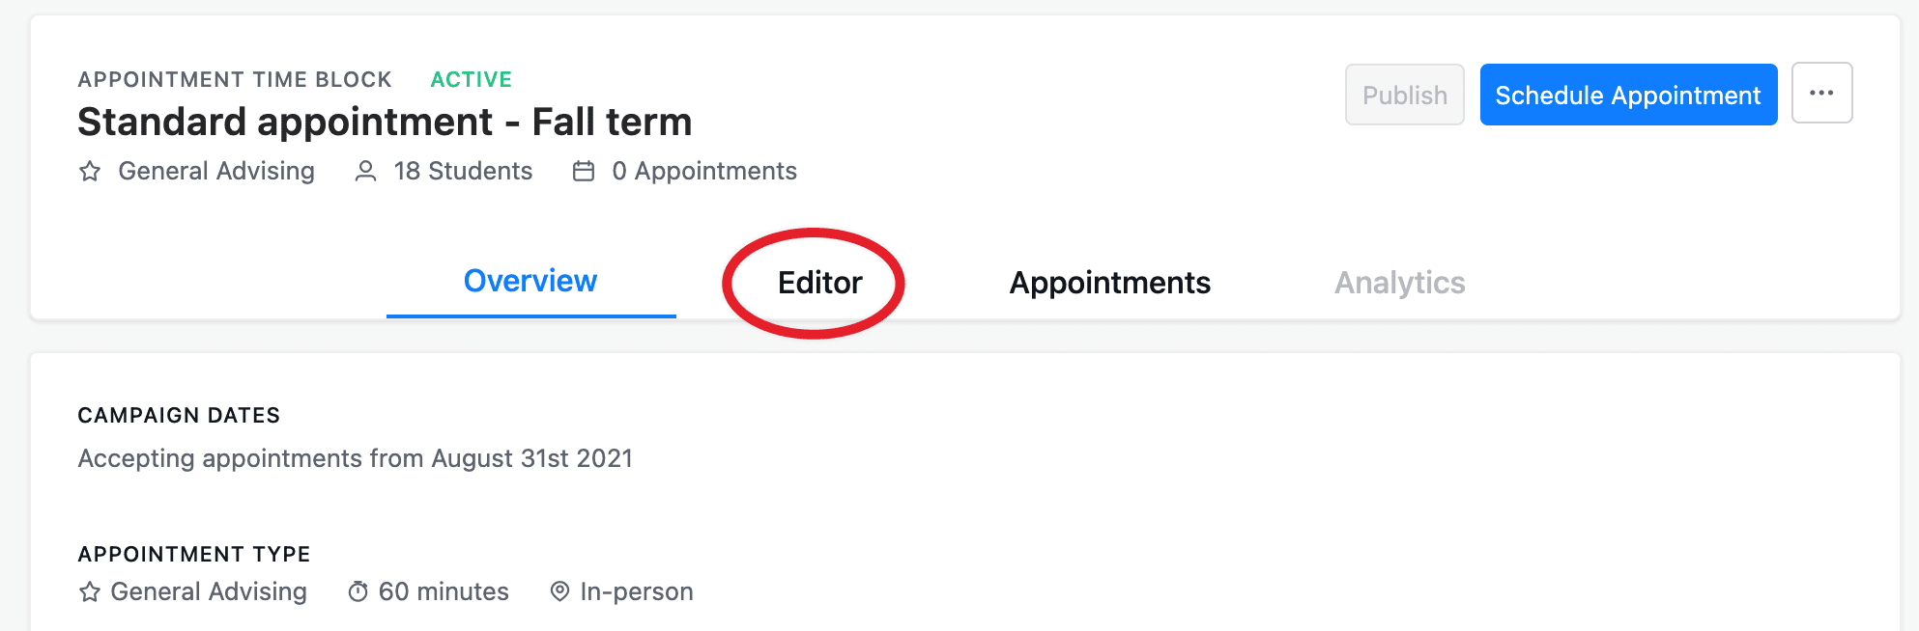Screen dimensions: 1919x631
Task: Click the person icon next to 18 Students
Action: click(365, 172)
